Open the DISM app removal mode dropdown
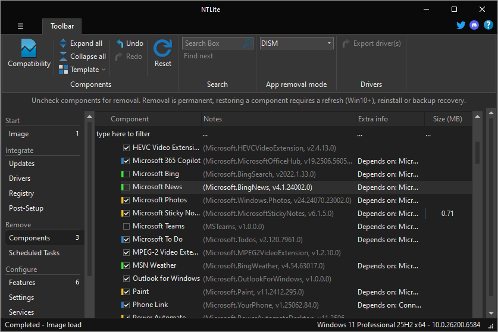 (296, 43)
